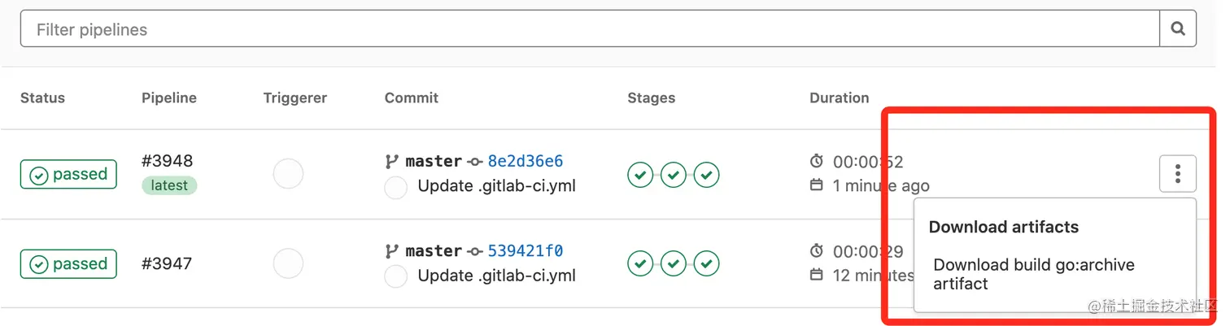Click the search magnifier icon button
The image size is (1230, 326).
[x=1178, y=28]
